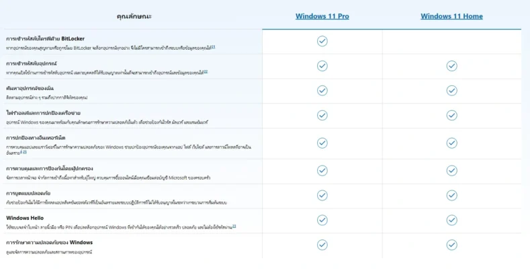This screenshot has width=530, height=269.
Task: Click the คุณลักษณะ column header
Action: 131,16
